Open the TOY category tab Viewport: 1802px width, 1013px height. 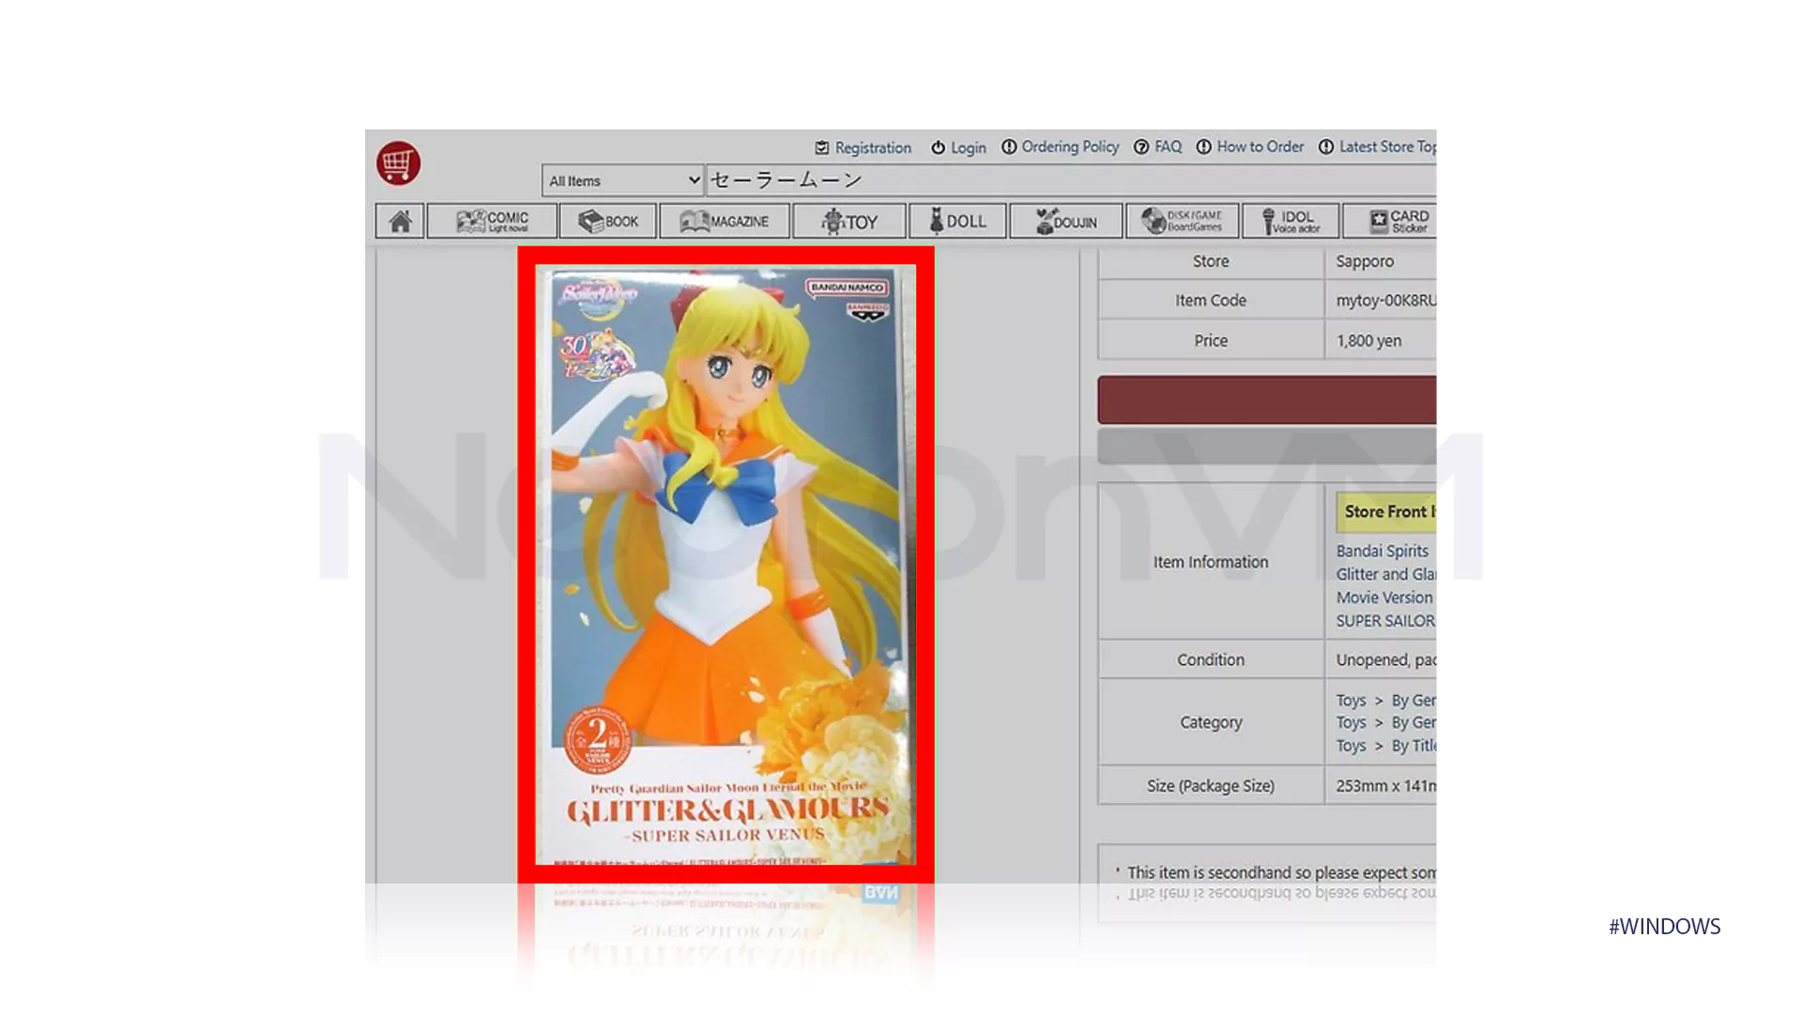tap(849, 221)
